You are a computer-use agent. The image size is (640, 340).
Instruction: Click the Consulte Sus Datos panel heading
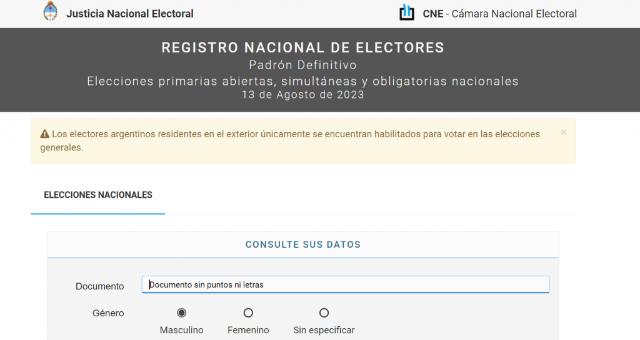tap(303, 245)
